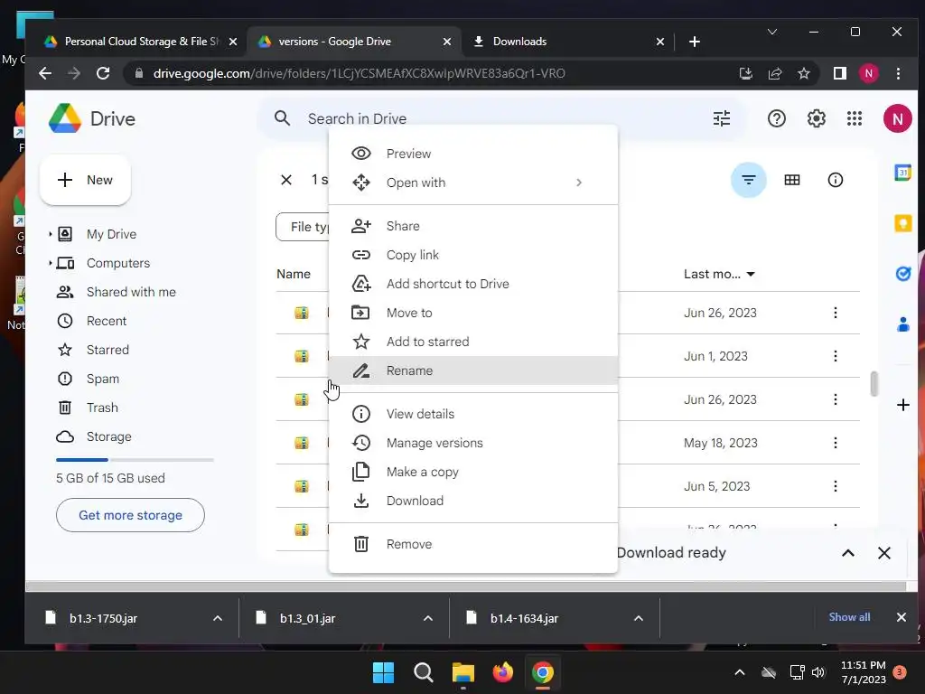Screen dimensions: 925x694
Task: Open more actions for Jun 1, 2023 row
Action: click(x=836, y=356)
